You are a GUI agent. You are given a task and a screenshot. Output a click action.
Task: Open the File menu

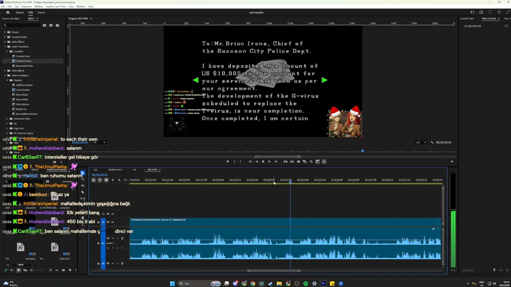point(3,6)
